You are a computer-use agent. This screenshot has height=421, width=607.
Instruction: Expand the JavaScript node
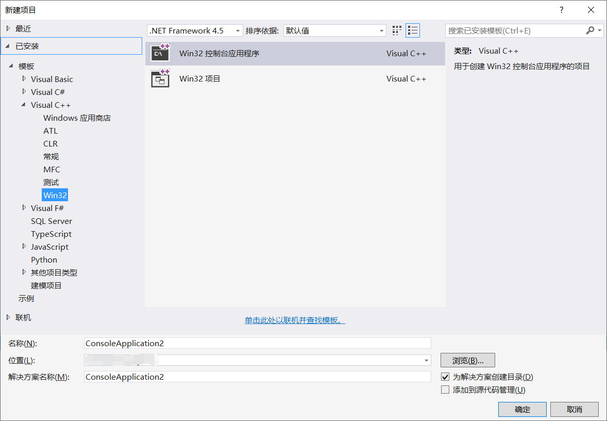[24, 247]
